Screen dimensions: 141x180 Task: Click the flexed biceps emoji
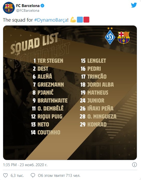pyautogui.click(x=73, y=20)
